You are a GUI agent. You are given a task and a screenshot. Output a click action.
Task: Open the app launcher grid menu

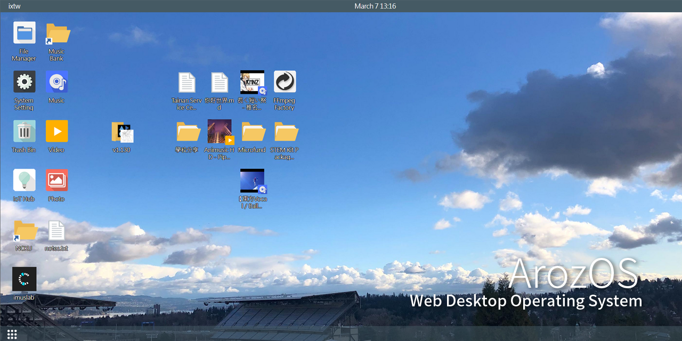(12, 334)
